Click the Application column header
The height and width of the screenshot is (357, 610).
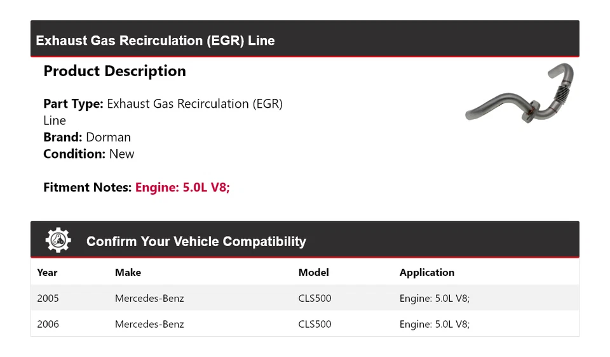point(426,273)
